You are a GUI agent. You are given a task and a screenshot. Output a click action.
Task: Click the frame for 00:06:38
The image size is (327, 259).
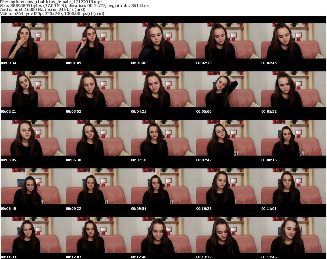point(98,138)
